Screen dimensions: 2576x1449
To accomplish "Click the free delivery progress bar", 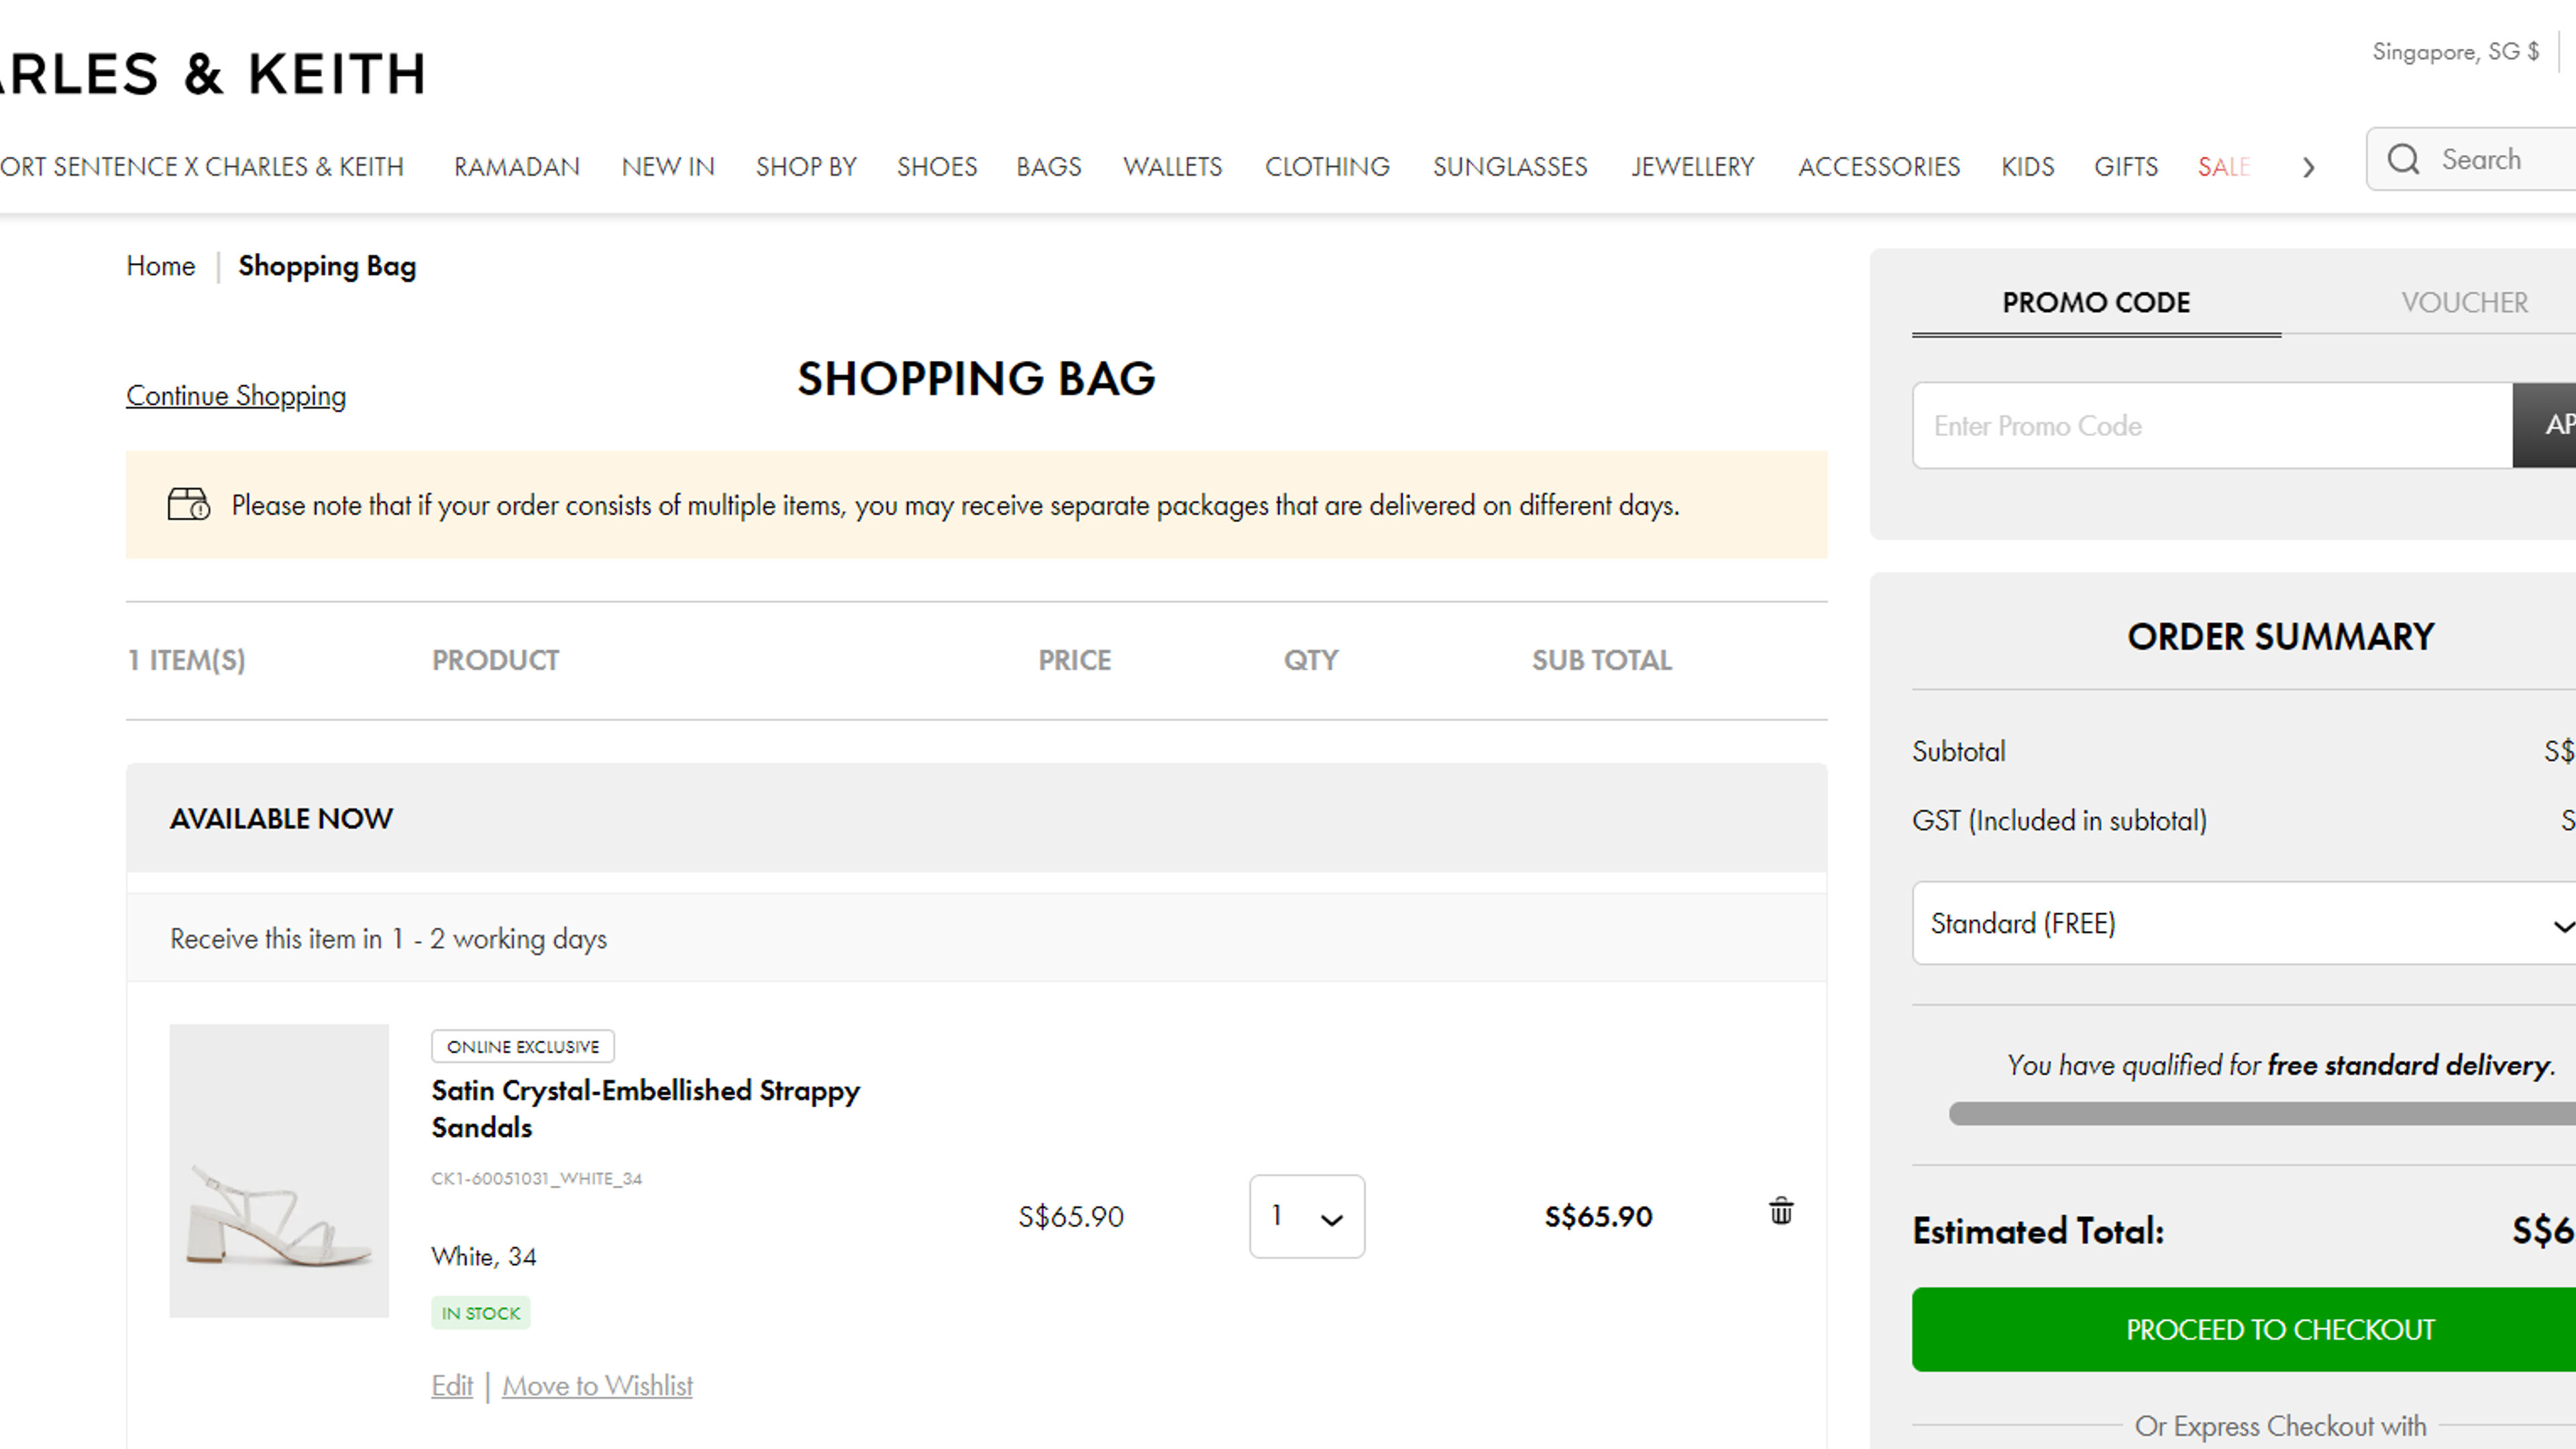I will (2262, 1113).
